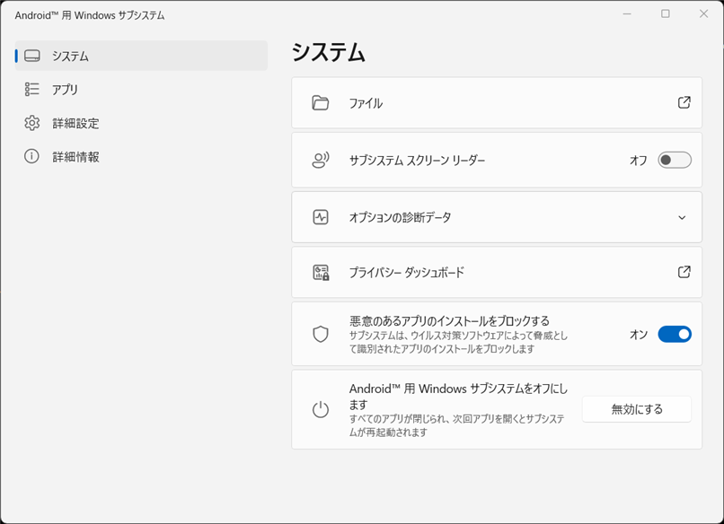This screenshot has width=724, height=524.
Task: Disable 悪意のあるアプリのインストールをブロックする switch
Action: tap(675, 334)
